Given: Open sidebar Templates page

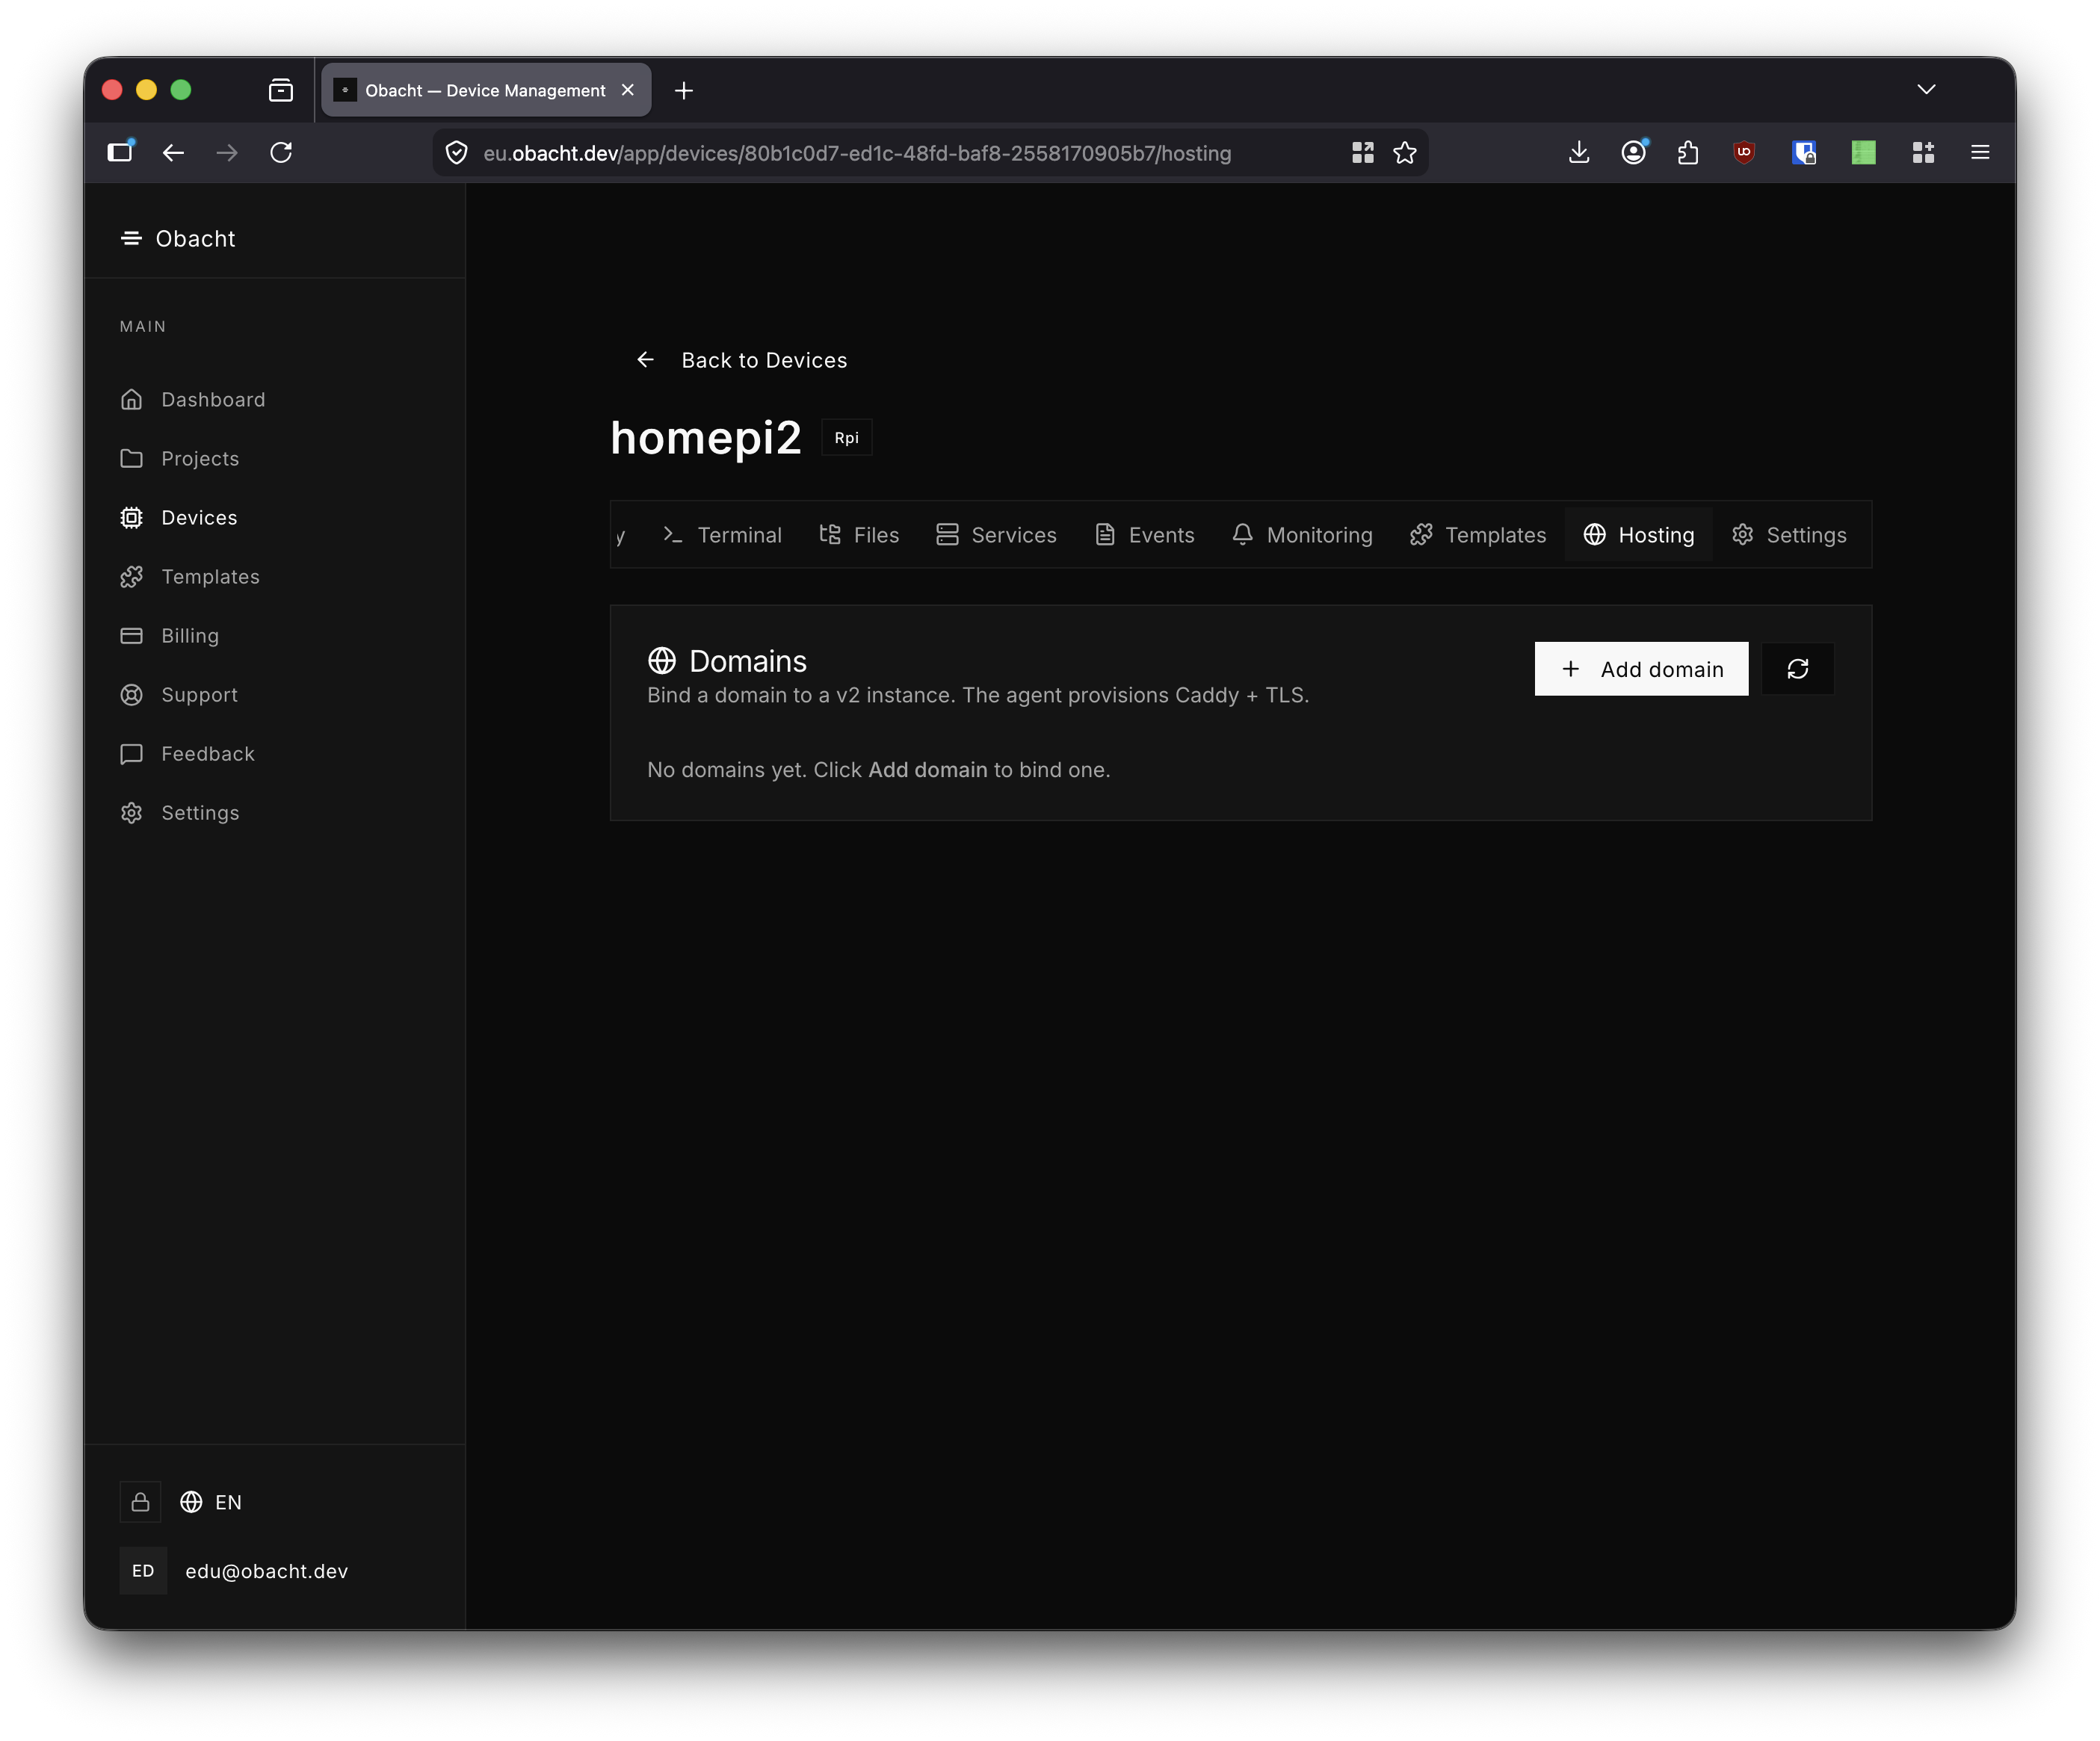Looking at the screenshot, I should (189, 576).
